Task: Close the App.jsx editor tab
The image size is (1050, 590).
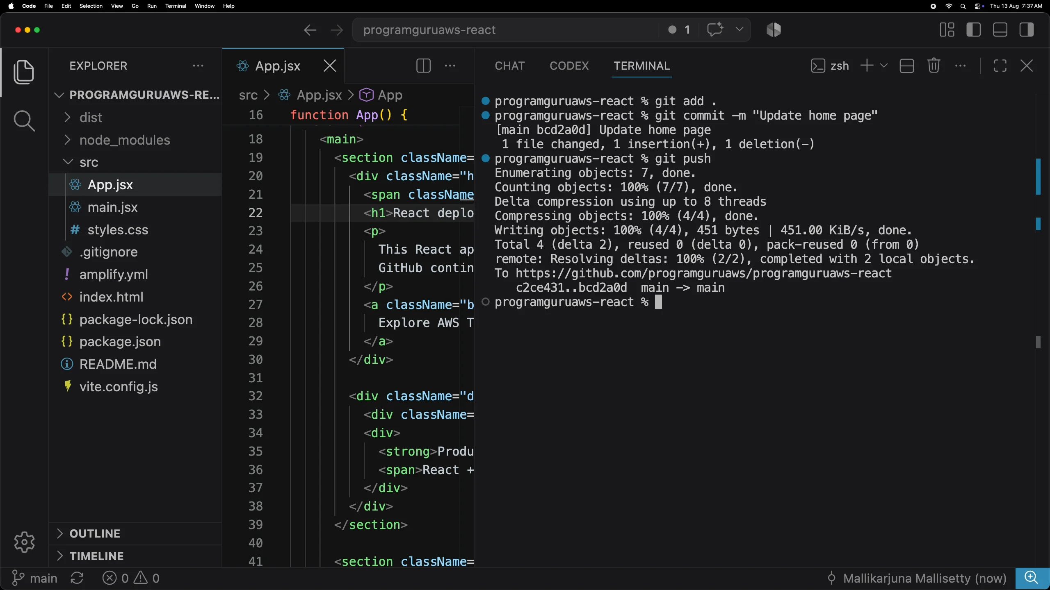Action: point(330,66)
